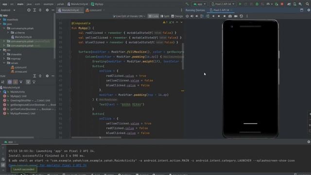Click the emulator Overview square button

(225, 16)
